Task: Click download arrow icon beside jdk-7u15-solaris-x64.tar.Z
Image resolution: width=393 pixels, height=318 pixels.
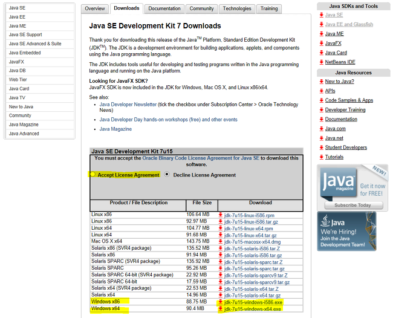Action: pyautogui.click(x=220, y=289)
